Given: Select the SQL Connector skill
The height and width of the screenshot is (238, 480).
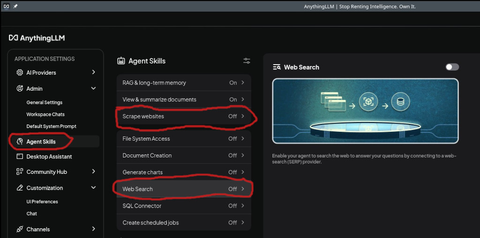Looking at the screenshot, I should [184, 206].
